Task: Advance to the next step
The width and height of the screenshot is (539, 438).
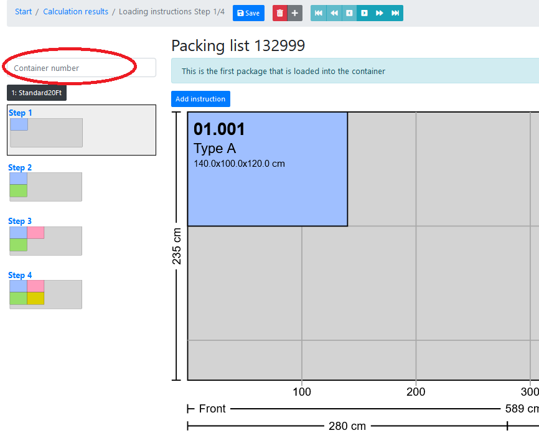Action: pyautogui.click(x=365, y=12)
